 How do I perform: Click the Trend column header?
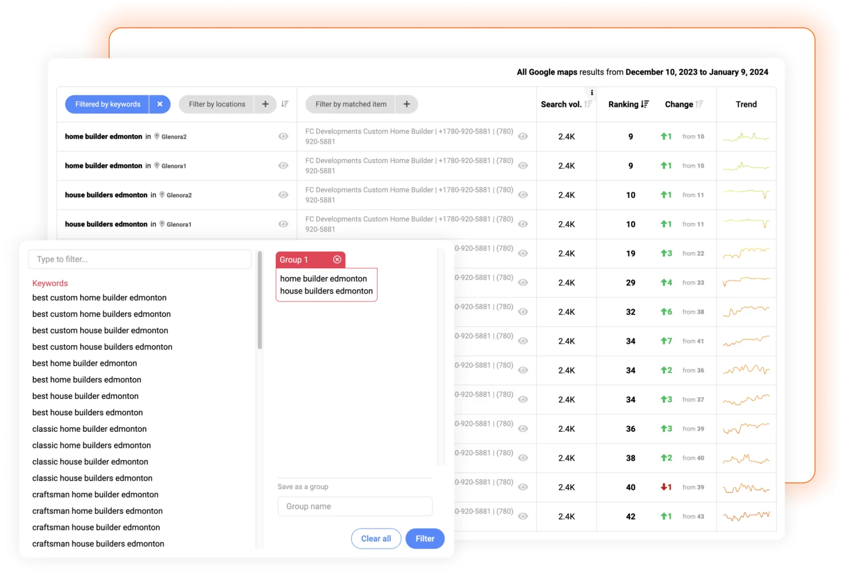click(746, 104)
